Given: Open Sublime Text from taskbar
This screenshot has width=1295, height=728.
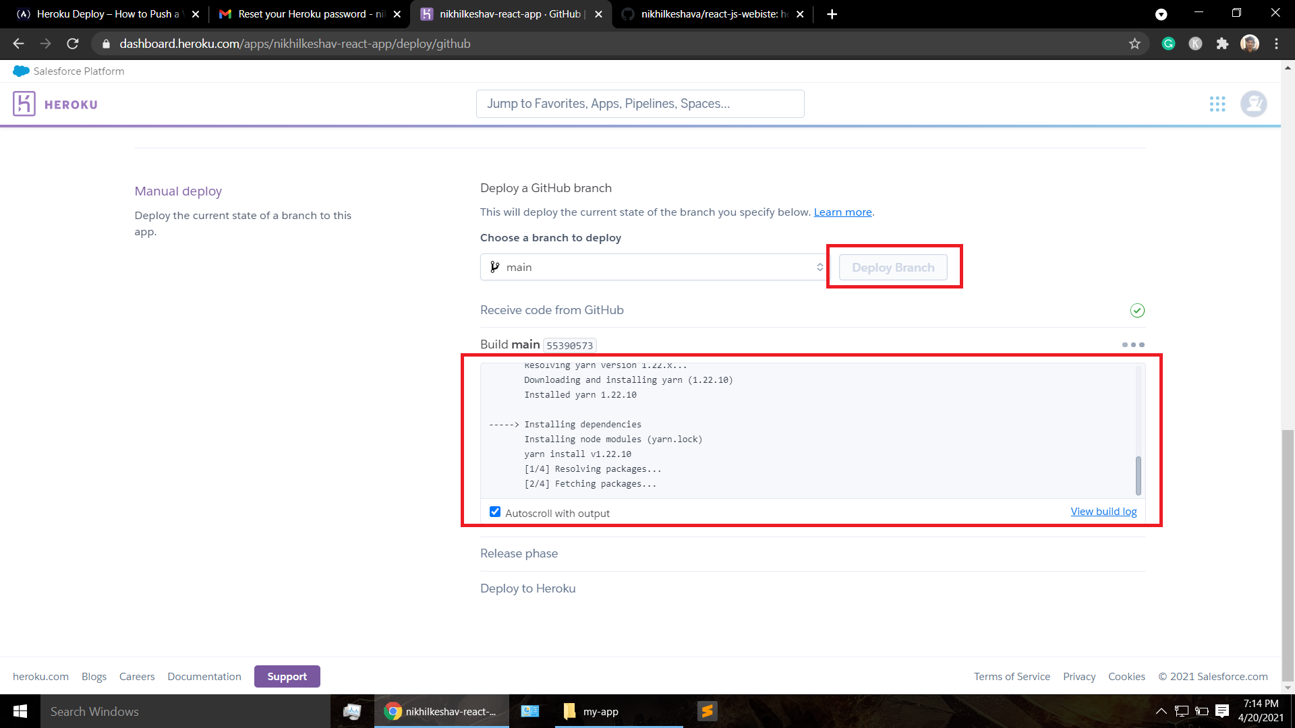Looking at the screenshot, I should click(x=707, y=711).
